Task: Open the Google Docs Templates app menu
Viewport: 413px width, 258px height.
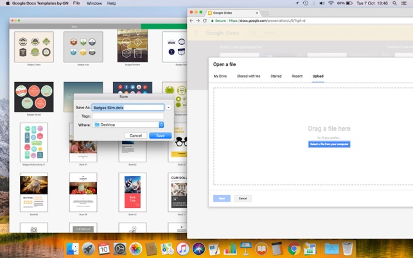Action: click(x=40, y=3)
